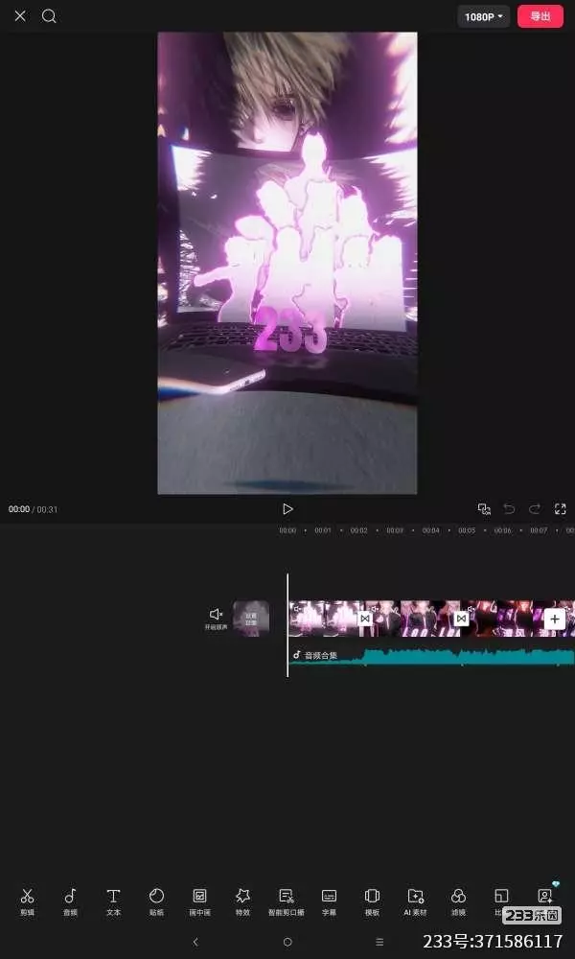Viewport: 575px width, 959px height.
Task: Open the first transition between clips
Action: click(365, 619)
